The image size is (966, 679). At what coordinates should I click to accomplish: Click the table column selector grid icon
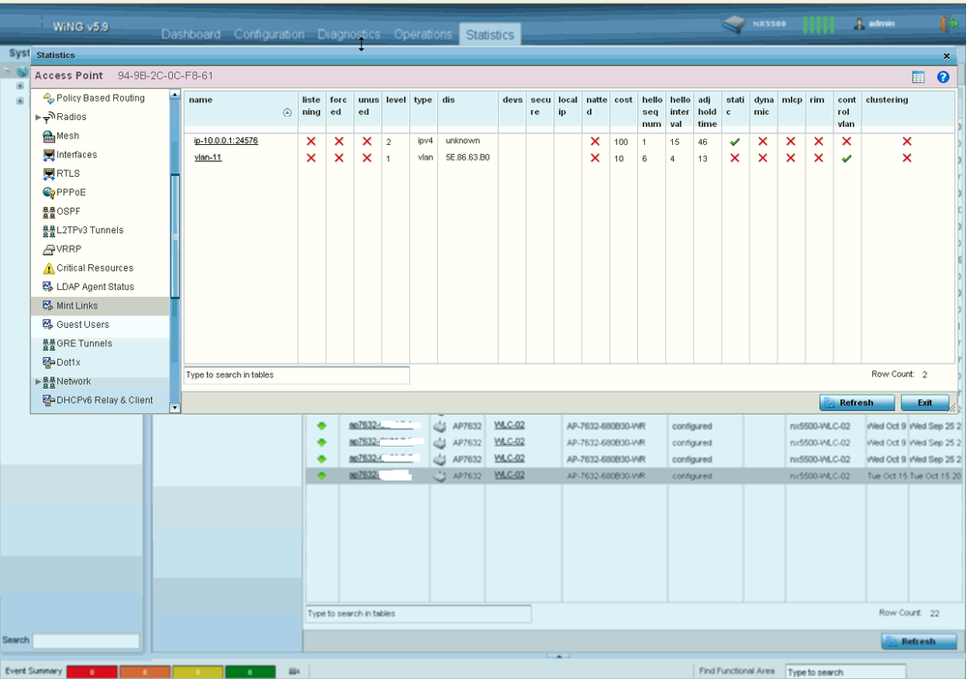point(919,77)
